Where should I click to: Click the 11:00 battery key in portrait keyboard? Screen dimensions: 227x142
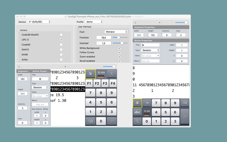point(101,74)
